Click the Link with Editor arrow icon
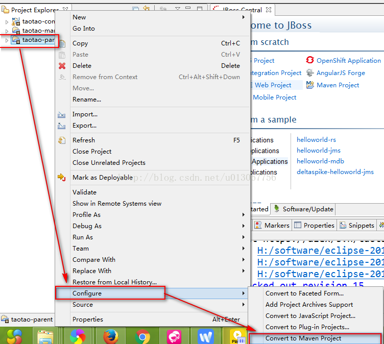Image resolution: width=384 pixels, height=344 pixels. tap(147, 8)
